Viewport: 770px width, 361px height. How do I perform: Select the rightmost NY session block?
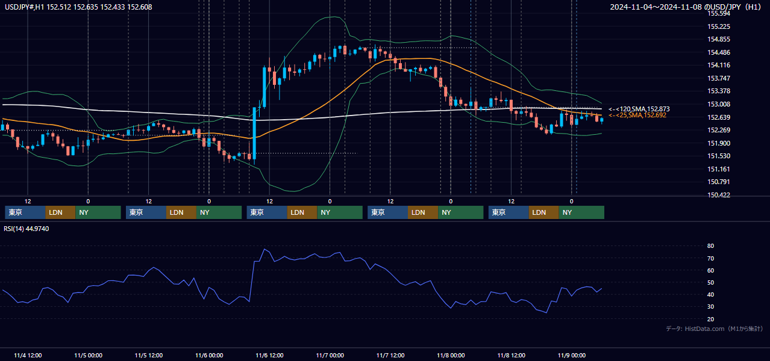pos(581,212)
